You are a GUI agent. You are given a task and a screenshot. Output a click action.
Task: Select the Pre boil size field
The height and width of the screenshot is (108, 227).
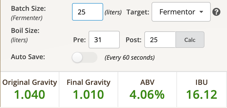(x=104, y=40)
